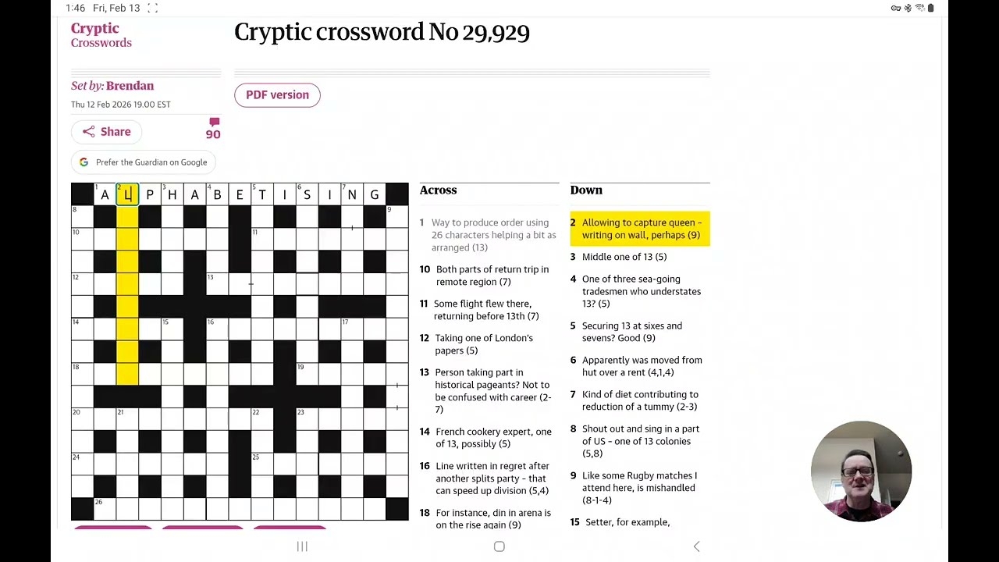
Task: Click the 90 comment count
Action: (x=213, y=134)
